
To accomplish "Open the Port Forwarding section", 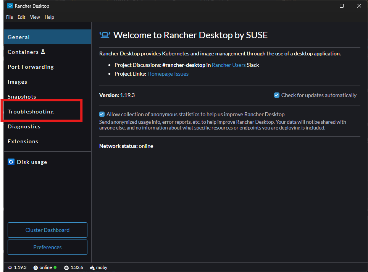I will click(x=47, y=67).
